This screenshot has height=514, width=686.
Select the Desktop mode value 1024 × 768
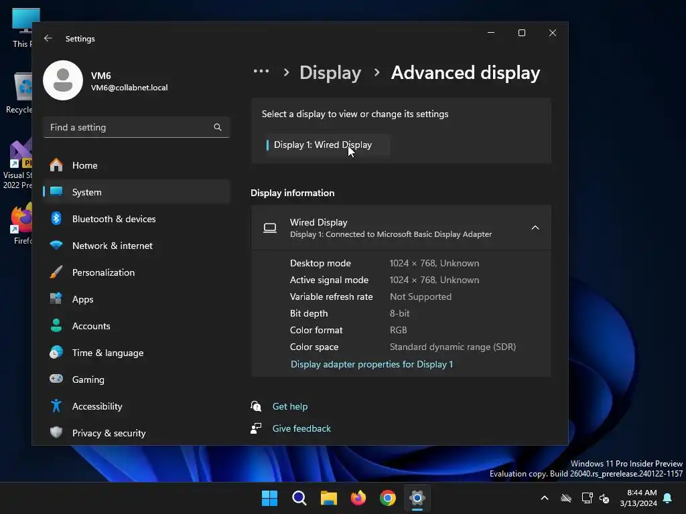point(434,263)
